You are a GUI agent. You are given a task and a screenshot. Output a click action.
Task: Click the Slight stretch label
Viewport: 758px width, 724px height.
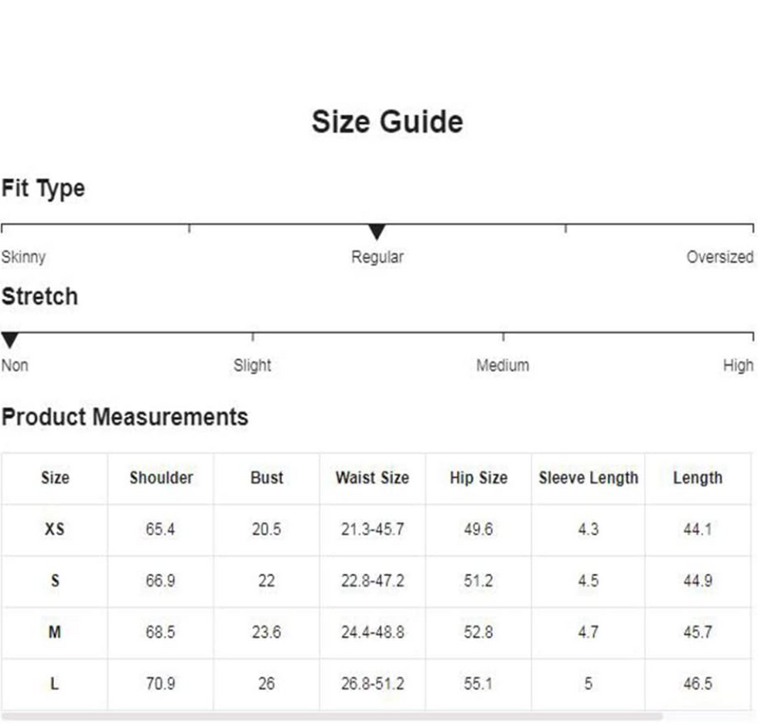pyautogui.click(x=252, y=365)
